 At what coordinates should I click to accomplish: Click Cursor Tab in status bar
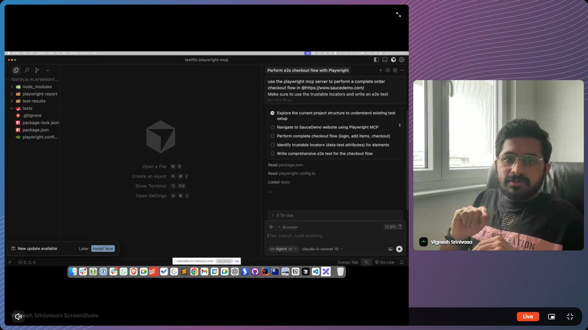coord(348,263)
